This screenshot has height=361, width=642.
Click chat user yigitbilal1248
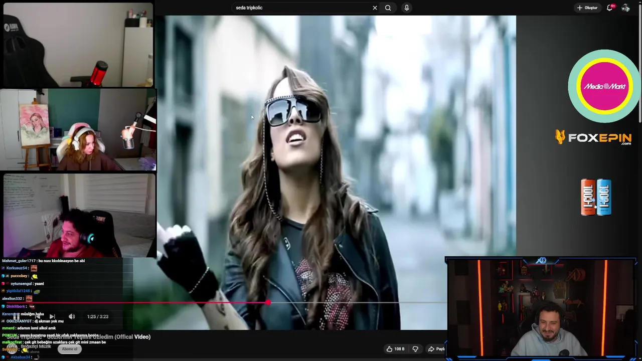pyautogui.click(x=19, y=291)
